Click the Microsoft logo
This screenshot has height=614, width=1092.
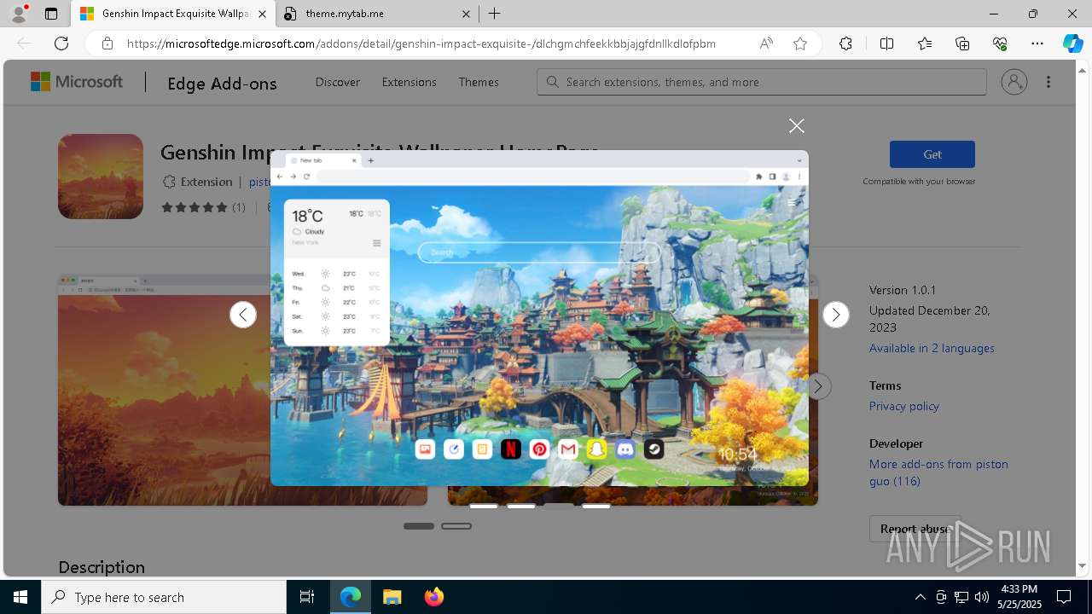pyautogui.click(x=77, y=82)
